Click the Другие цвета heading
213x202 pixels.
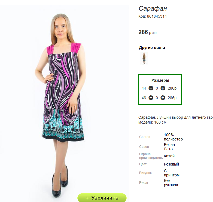152,48
